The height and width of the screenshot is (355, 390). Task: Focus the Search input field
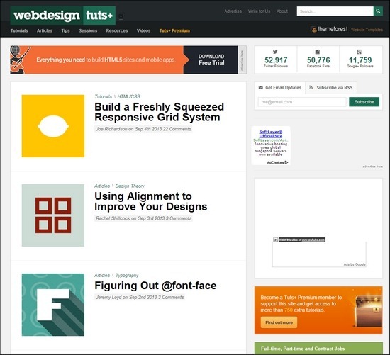pyautogui.click(x=335, y=11)
